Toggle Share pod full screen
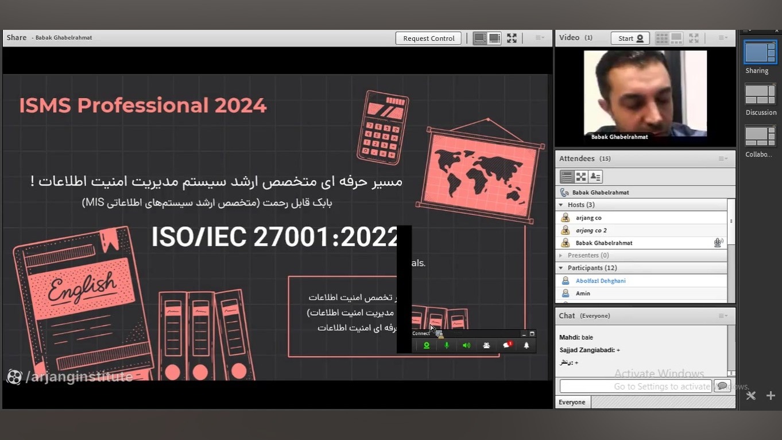 pos(512,38)
